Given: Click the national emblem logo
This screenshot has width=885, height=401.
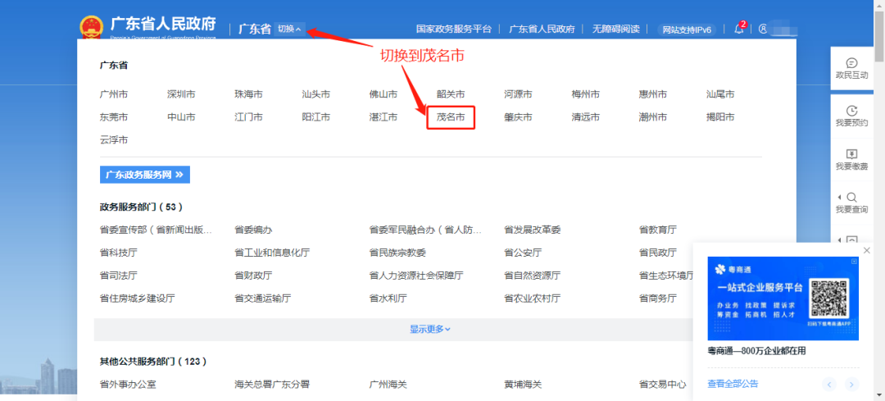Looking at the screenshot, I should [98, 27].
